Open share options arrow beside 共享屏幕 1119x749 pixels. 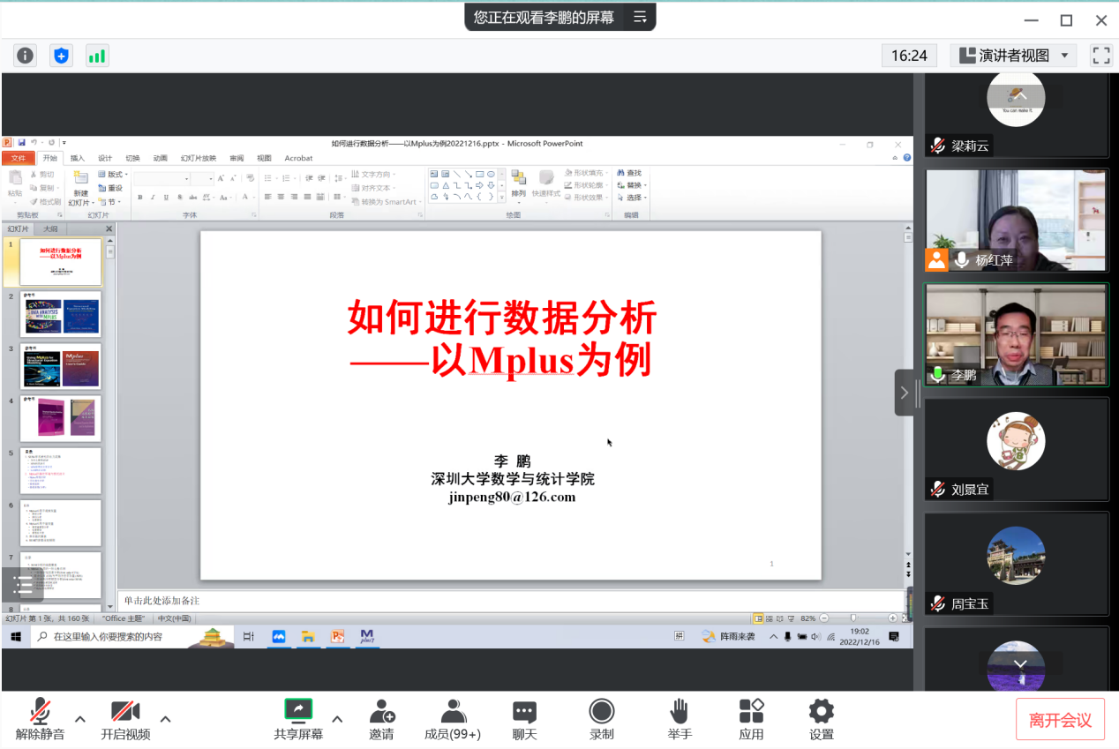coord(337,719)
